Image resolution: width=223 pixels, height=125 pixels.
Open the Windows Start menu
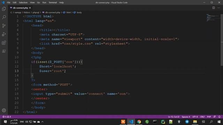[219, 122]
